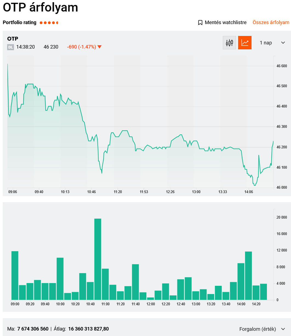Open the 1 nap period dropdown
Screen dimensions: 291x336
tap(272, 43)
